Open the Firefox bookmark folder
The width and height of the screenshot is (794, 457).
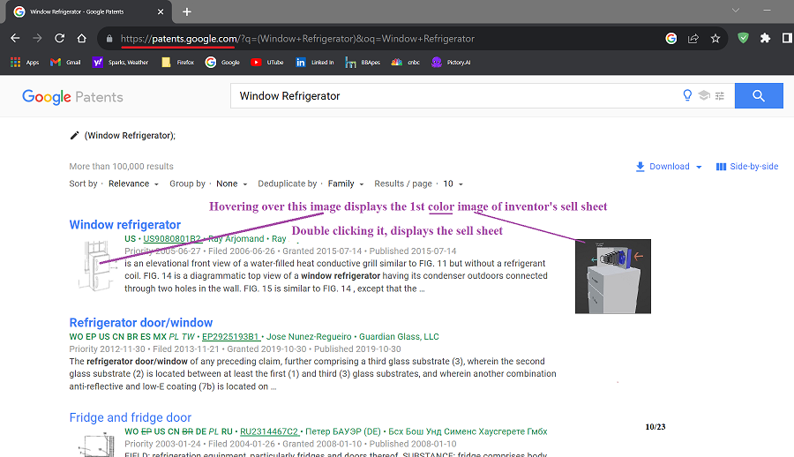tap(177, 63)
